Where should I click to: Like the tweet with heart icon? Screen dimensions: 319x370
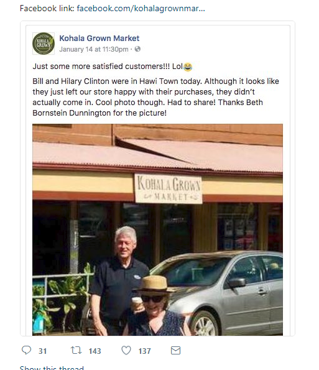[126, 351]
